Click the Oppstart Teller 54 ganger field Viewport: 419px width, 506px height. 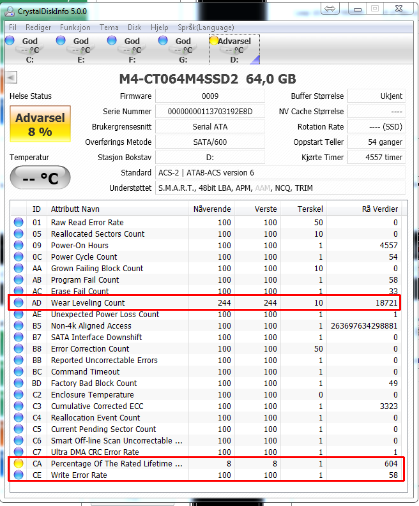[376, 142]
